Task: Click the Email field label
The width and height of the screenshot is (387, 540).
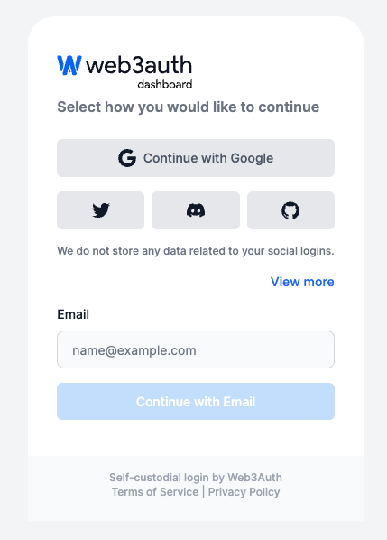Action: 73,314
